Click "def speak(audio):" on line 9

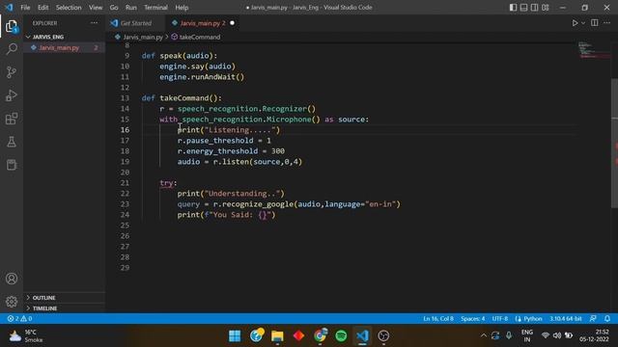click(180, 56)
